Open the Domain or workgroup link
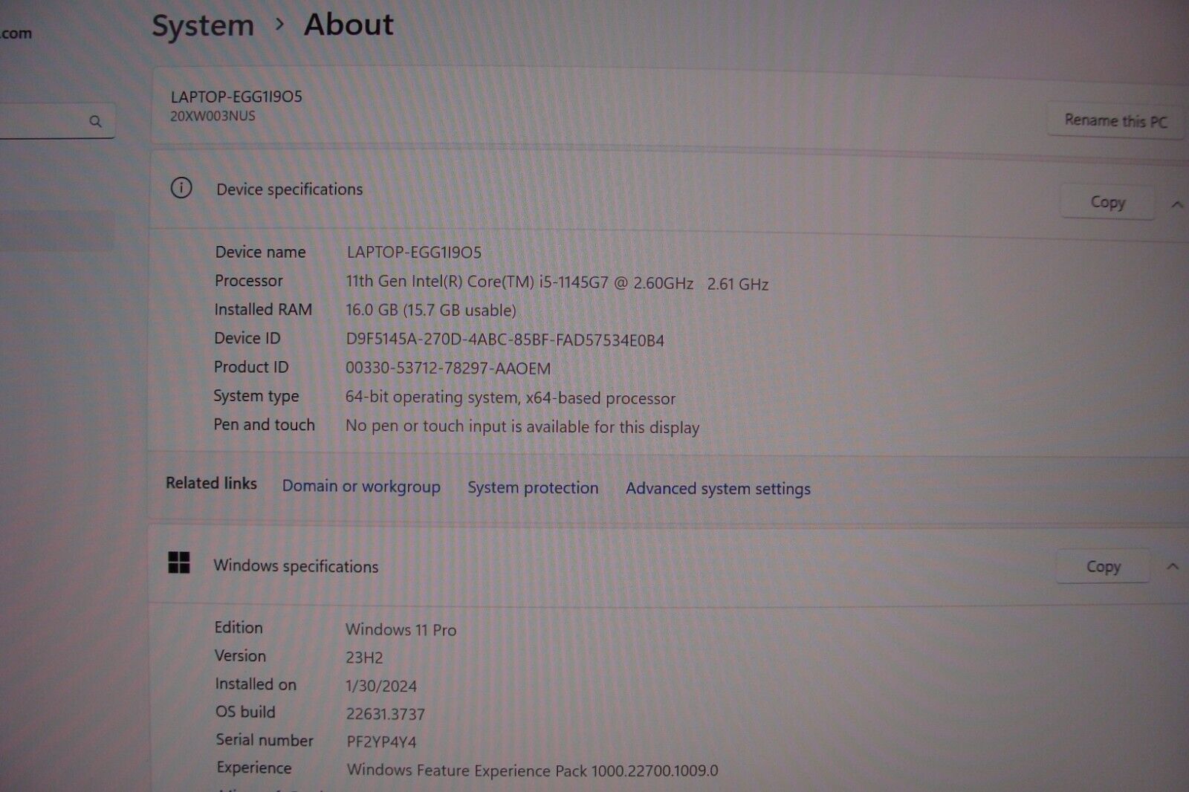The height and width of the screenshot is (792, 1189). click(361, 487)
